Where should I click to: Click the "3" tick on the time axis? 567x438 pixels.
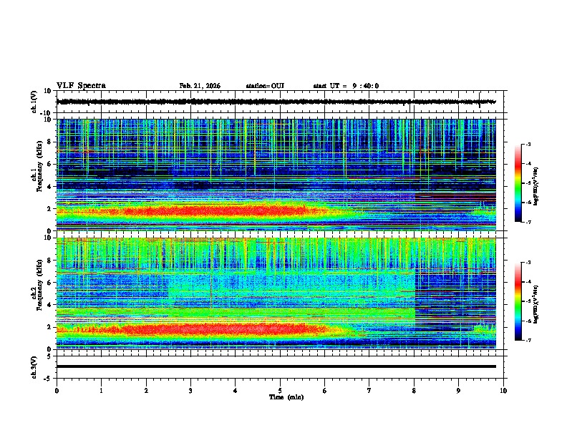click(190, 391)
